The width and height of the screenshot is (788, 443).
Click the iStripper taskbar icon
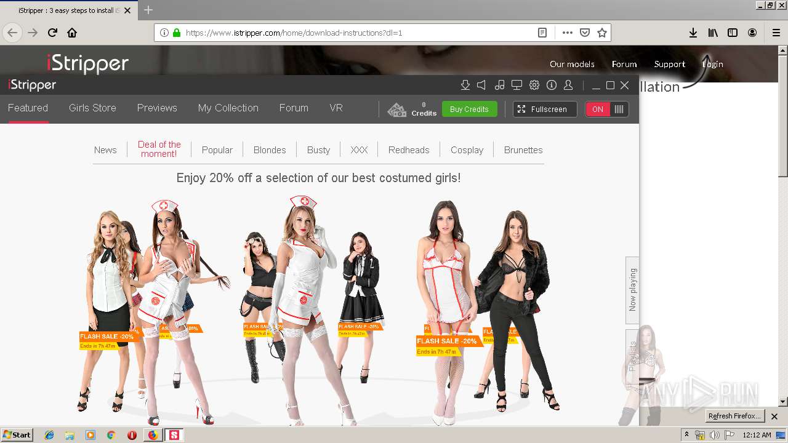pos(174,435)
